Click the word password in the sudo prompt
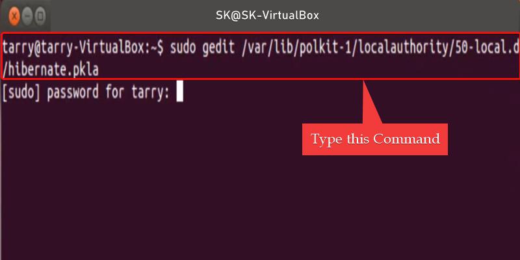This screenshot has width=520, height=260. [x=71, y=93]
